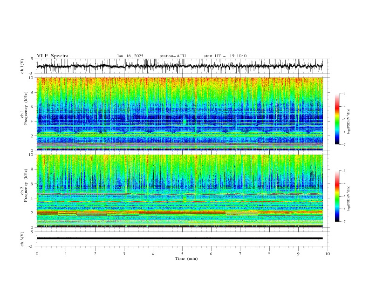Click the lower PSD color scale bar
This screenshot has height=285, width=369.
(x=337, y=196)
